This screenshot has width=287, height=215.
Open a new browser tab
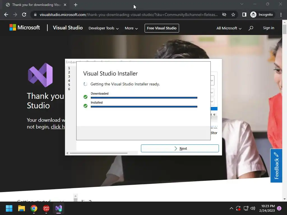tap(76, 5)
